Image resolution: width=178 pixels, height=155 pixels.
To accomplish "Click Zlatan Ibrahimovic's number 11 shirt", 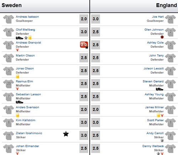I will (9, 135).
